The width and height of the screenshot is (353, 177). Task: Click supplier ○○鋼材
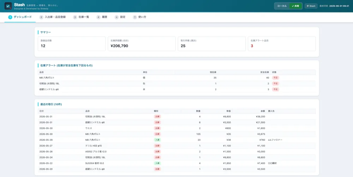(x=273, y=163)
